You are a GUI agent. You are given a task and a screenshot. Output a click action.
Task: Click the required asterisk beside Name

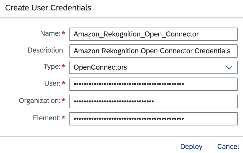[x=63, y=34]
